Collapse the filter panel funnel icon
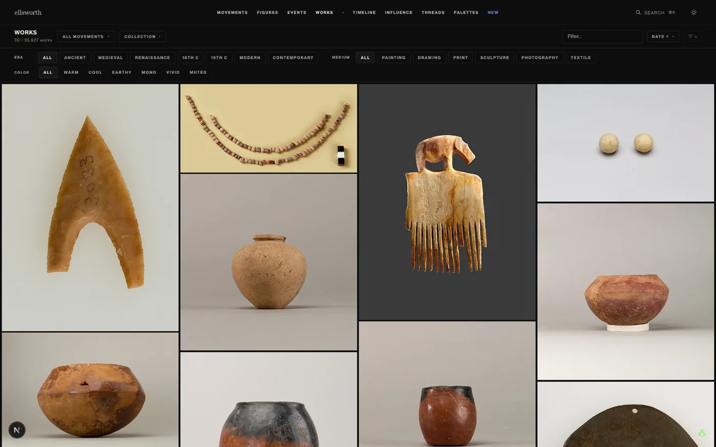This screenshot has width=716, height=447. [692, 36]
